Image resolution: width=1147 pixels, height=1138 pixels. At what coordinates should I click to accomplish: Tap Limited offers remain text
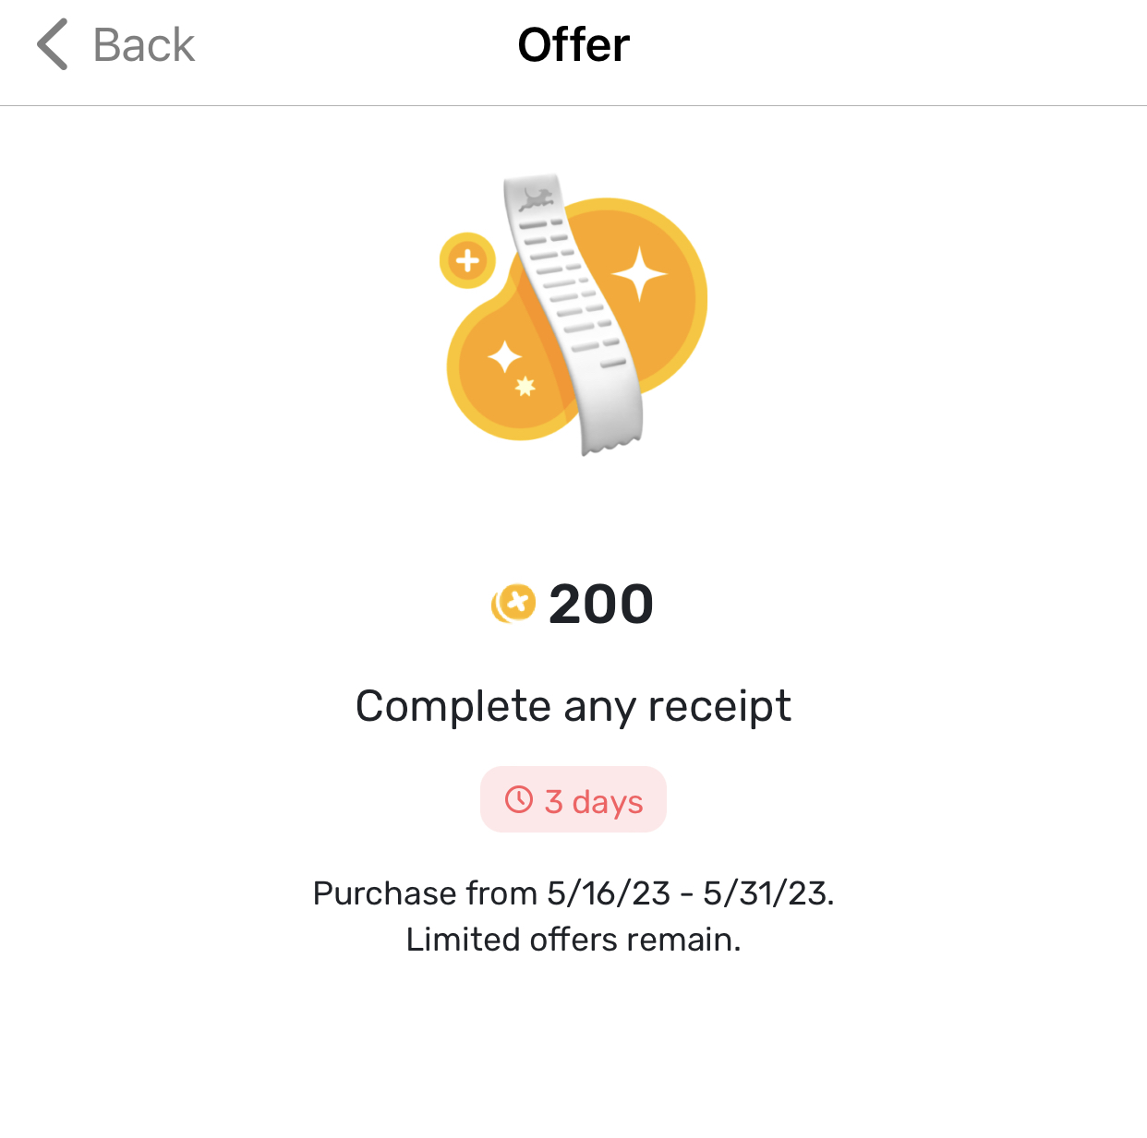point(573,939)
